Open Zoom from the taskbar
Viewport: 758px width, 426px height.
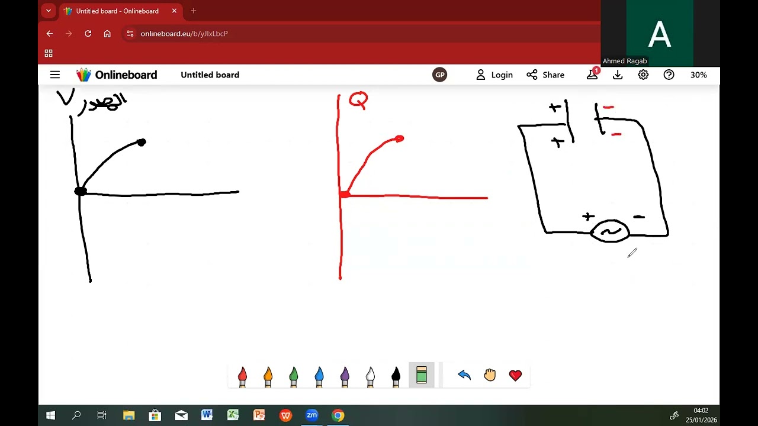312,415
